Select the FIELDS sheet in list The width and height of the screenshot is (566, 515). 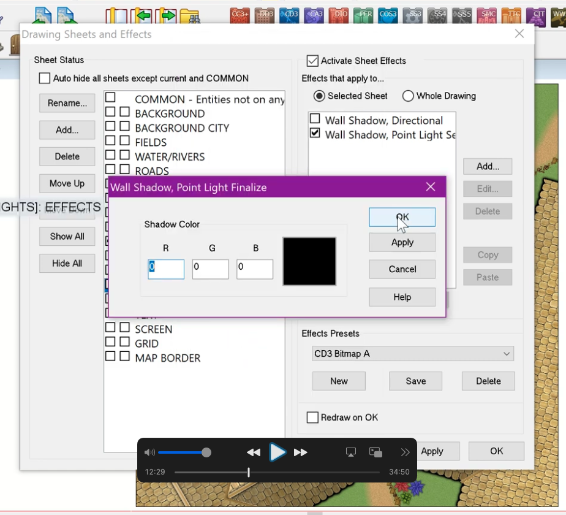[x=151, y=142]
